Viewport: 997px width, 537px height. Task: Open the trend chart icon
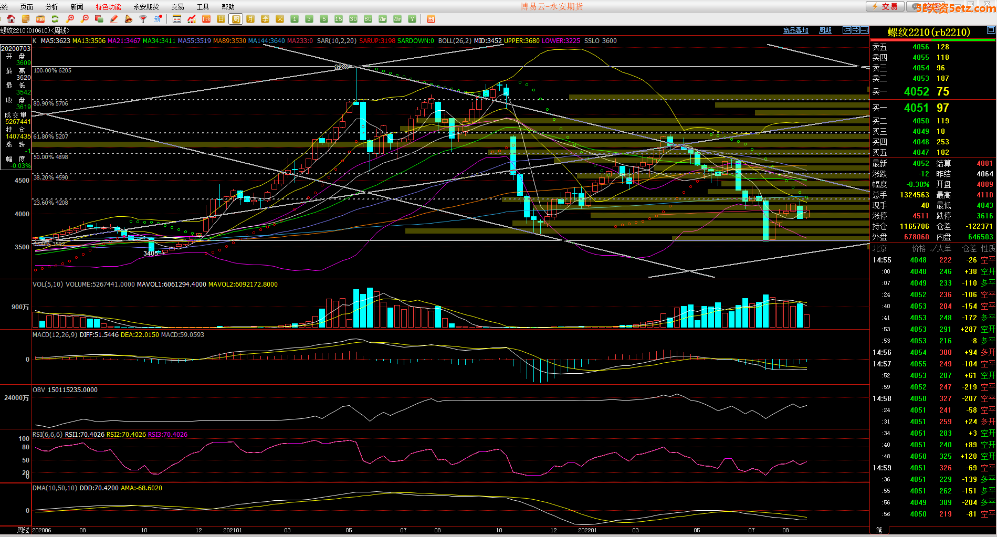pyautogui.click(x=192, y=19)
